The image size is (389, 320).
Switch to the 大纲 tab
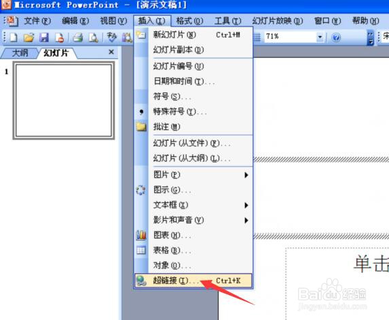20,53
